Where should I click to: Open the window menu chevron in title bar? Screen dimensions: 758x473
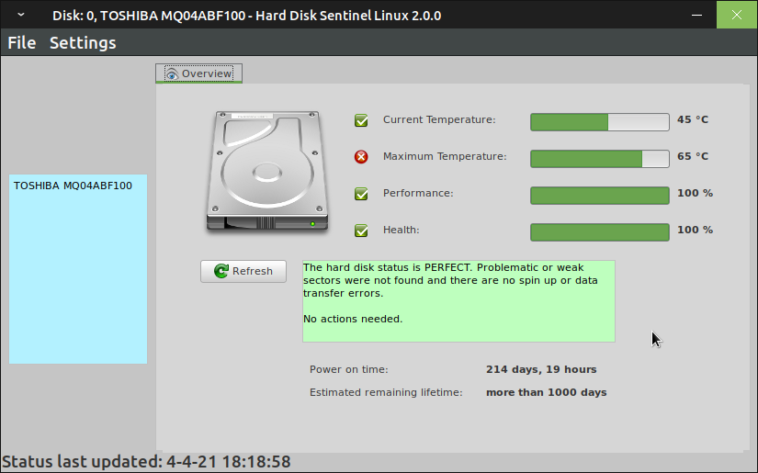(21, 15)
